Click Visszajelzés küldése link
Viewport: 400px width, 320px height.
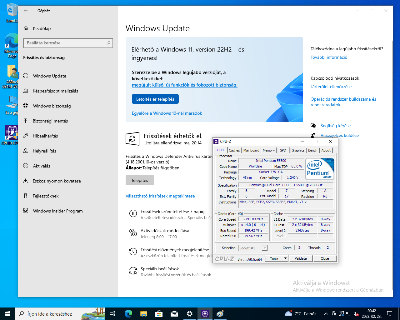pyautogui.click(x=339, y=135)
